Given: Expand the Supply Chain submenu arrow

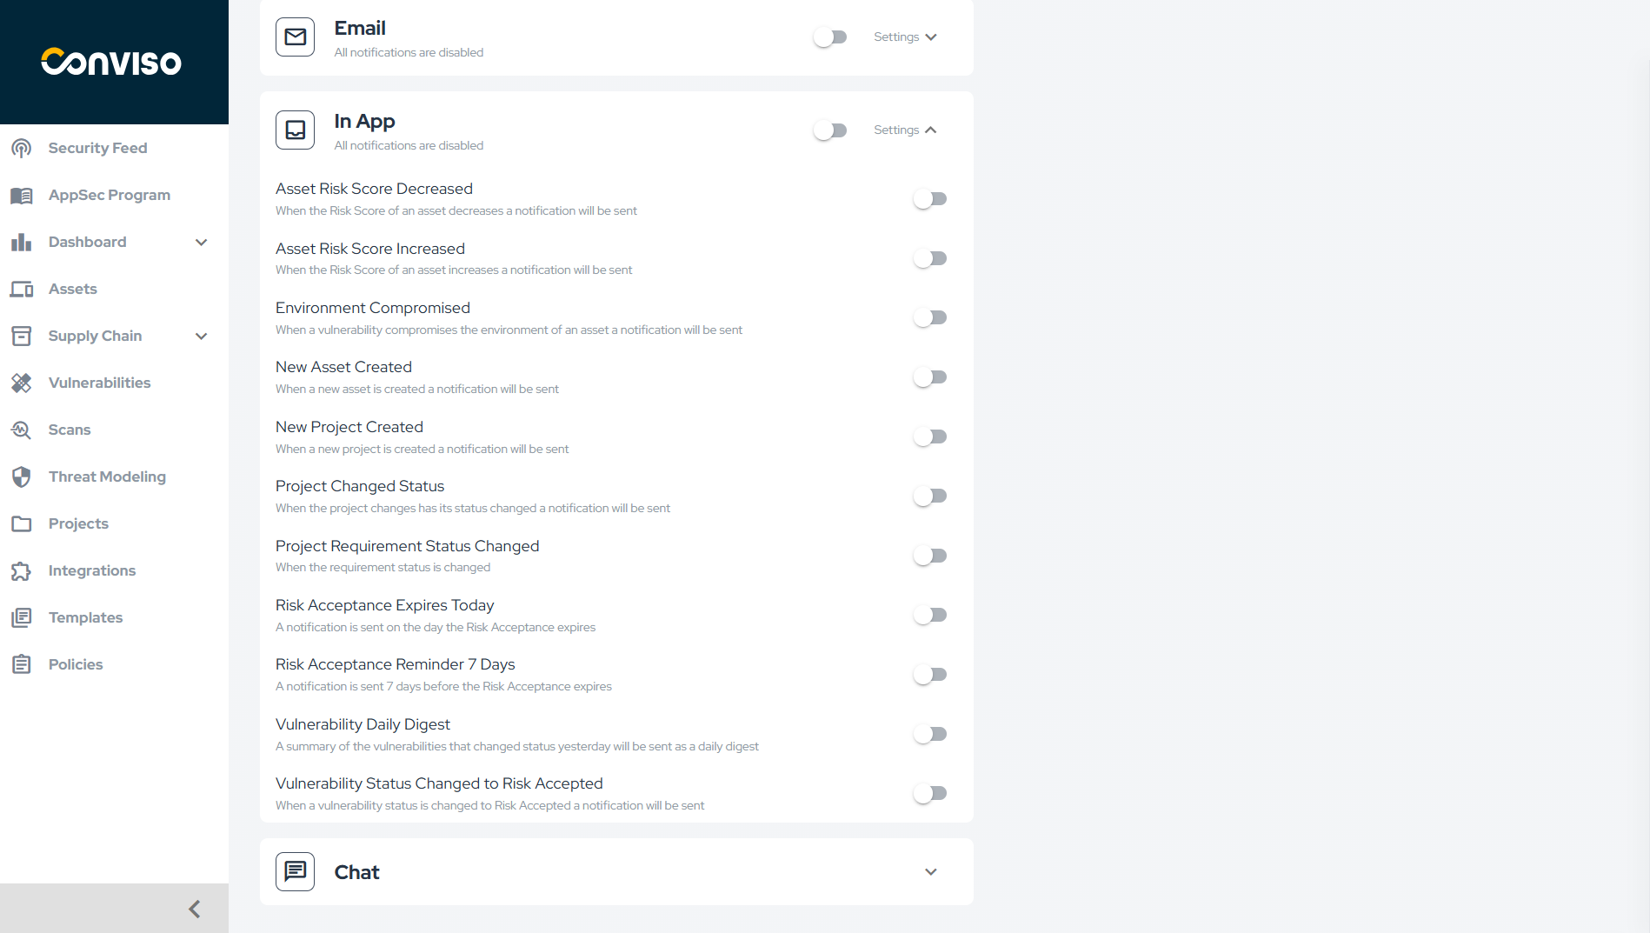Looking at the screenshot, I should tap(202, 336).
